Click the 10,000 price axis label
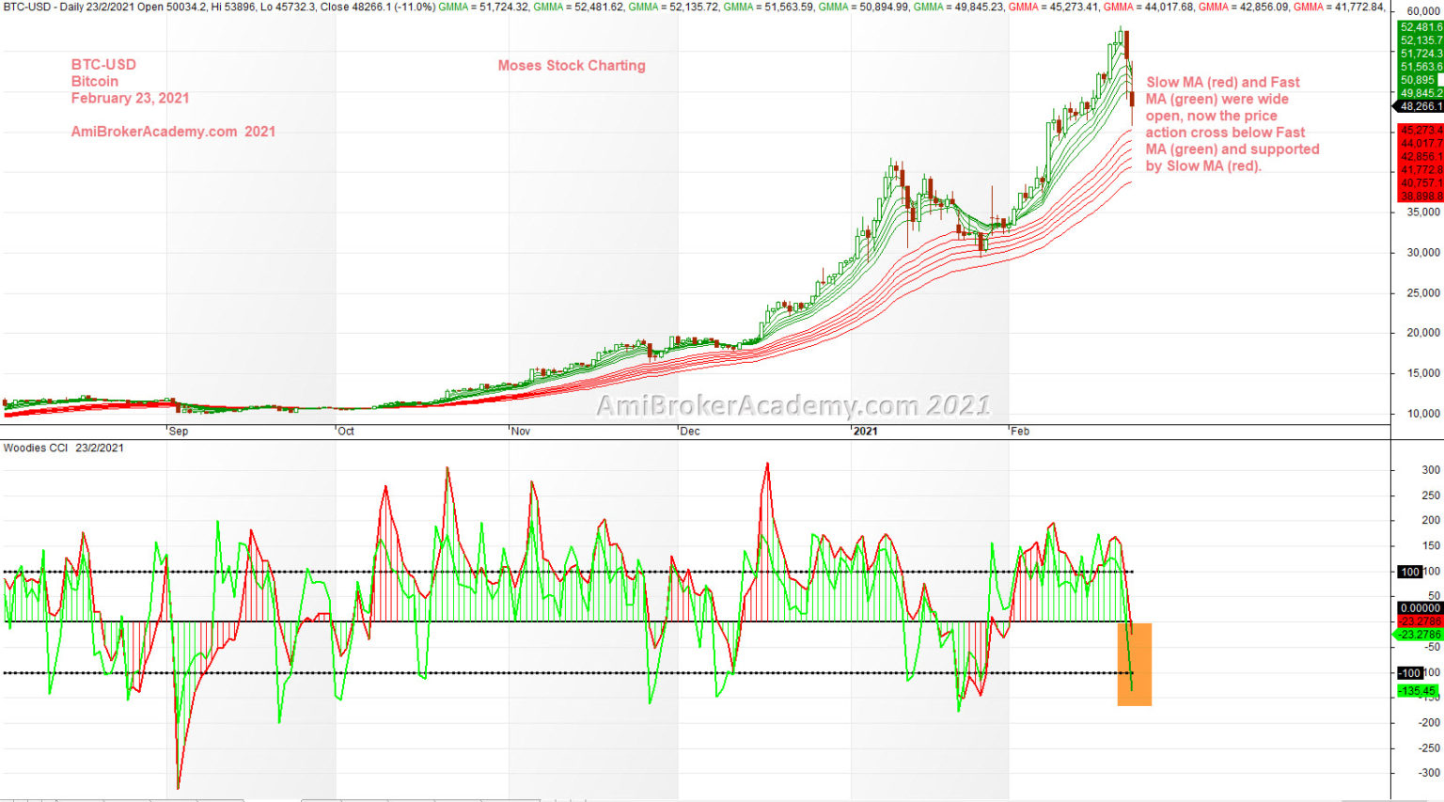 coord(1423,414)
